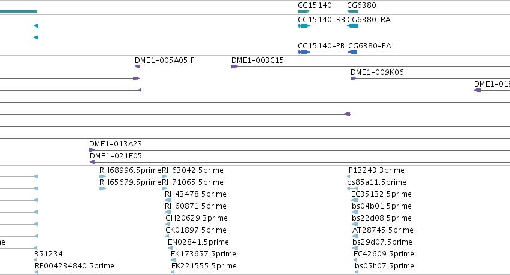The height and width of the screenshot is (275, 510).
Task: Click the RP004234840.5prime label
Action: pos(74,266)
